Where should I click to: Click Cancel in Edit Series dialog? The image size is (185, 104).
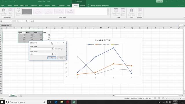coord(61,58)
